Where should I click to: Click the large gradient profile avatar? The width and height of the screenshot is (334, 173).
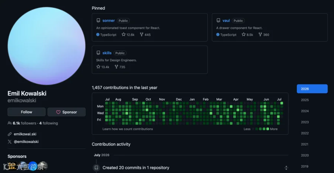pos(46,46)
